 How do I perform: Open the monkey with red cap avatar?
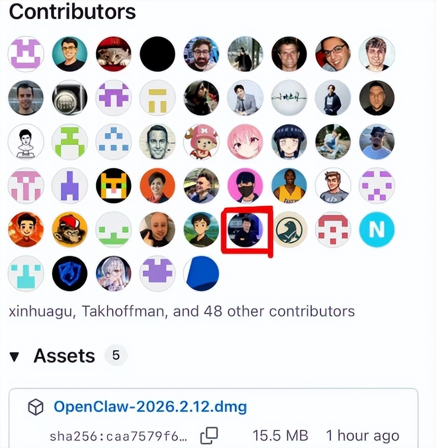(70, 230)
